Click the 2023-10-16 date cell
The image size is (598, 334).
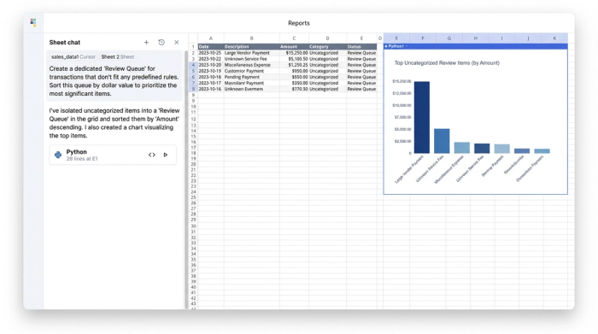[x=210, y=89]
